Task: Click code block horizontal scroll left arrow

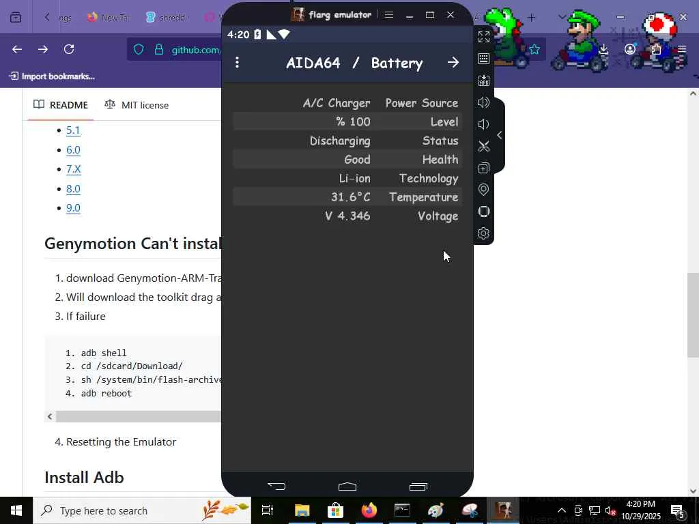Action: [50, 416]
